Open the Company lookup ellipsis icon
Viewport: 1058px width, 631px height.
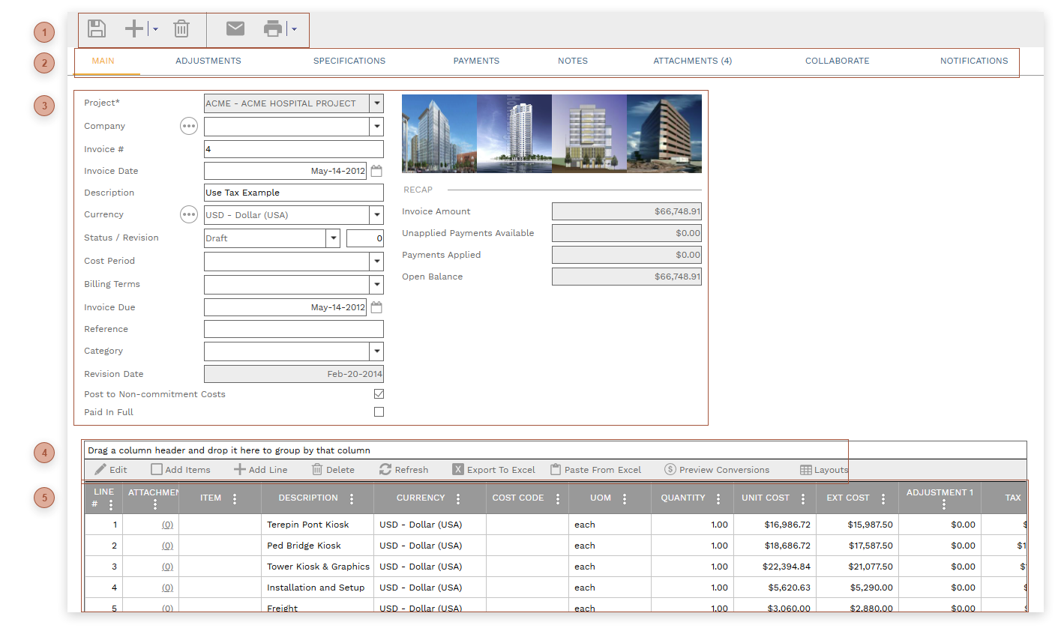click(x=188, y=126)
